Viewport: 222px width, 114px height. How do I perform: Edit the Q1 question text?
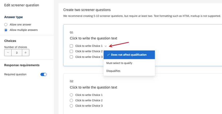(93, 38)
